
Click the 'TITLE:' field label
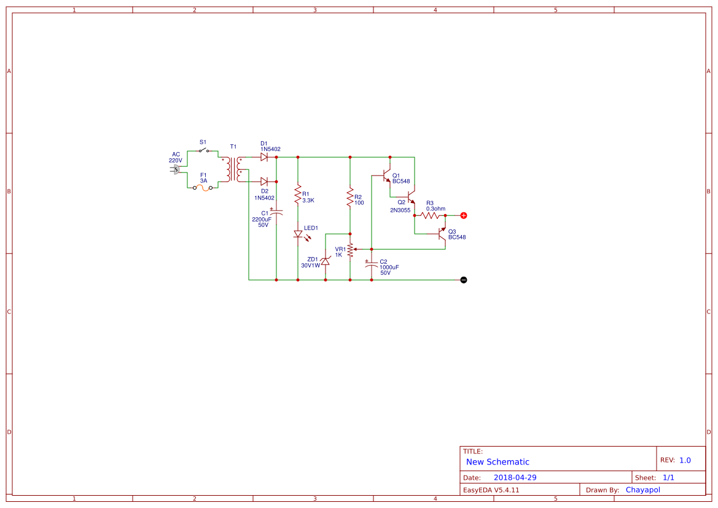pyautogui.click(x=472, y=452)
